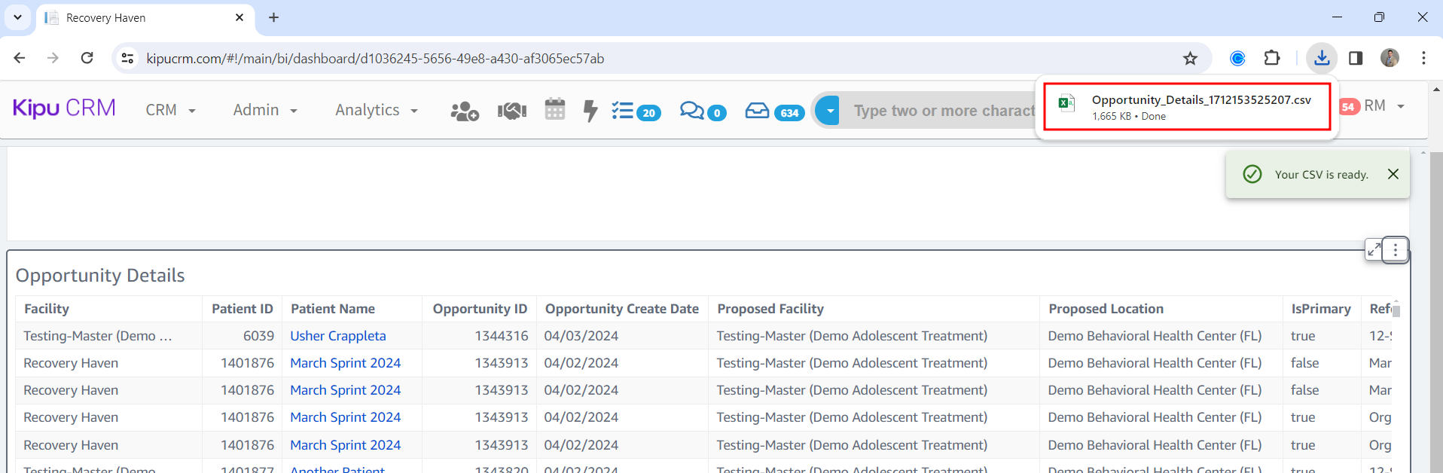Dismiss the 'Your CSV is ready' notification
Image resolution: width=1443 pixels, height=473 pixels.
pos(1393,174)
